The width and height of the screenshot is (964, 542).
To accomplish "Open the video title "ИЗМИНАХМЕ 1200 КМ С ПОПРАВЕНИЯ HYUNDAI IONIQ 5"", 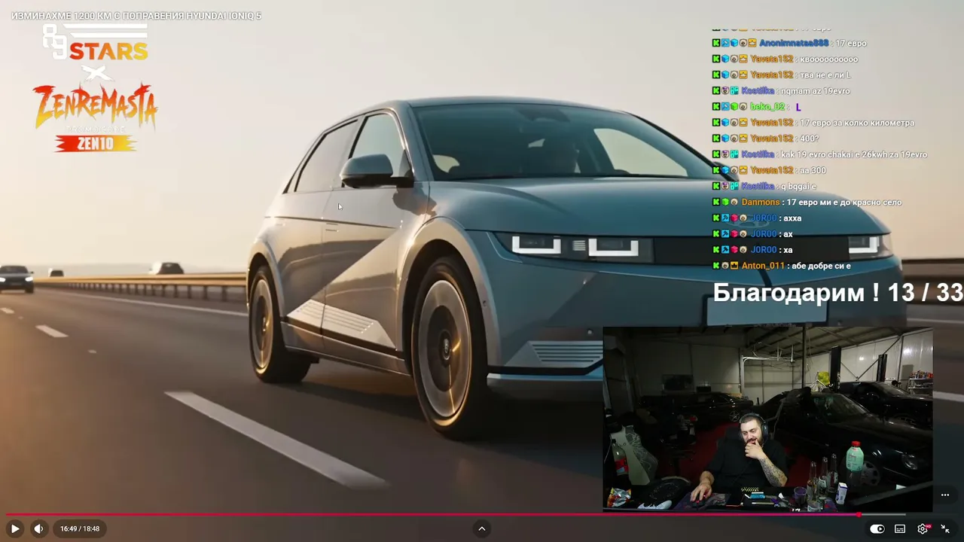I will coord(136,16).
